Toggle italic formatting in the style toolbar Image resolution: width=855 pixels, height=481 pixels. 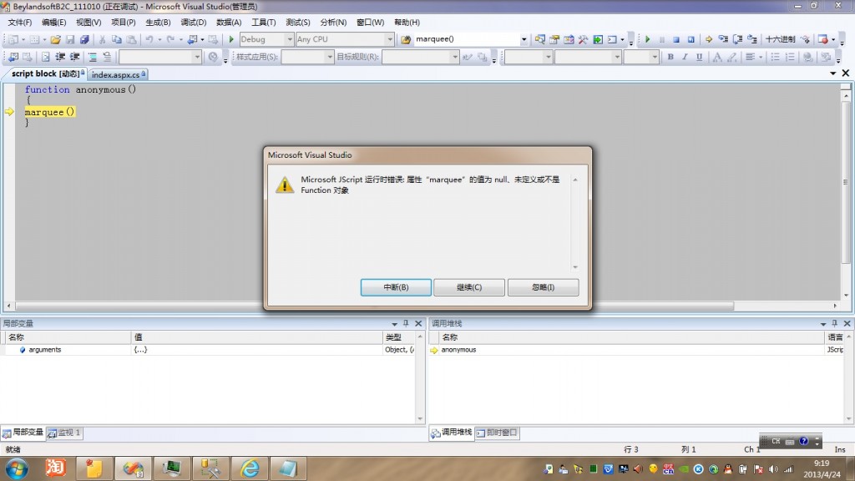coord(685,57)
